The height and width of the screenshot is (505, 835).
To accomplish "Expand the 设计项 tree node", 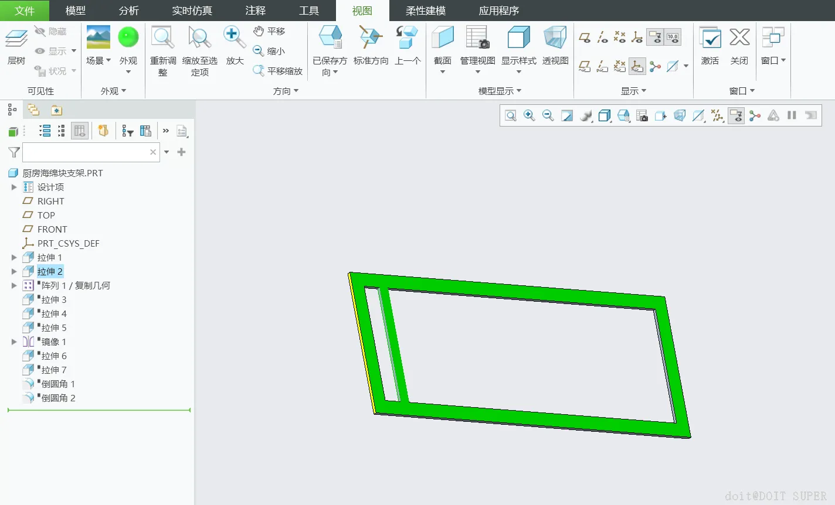I will pyautogui.click(x=14, y=187).
